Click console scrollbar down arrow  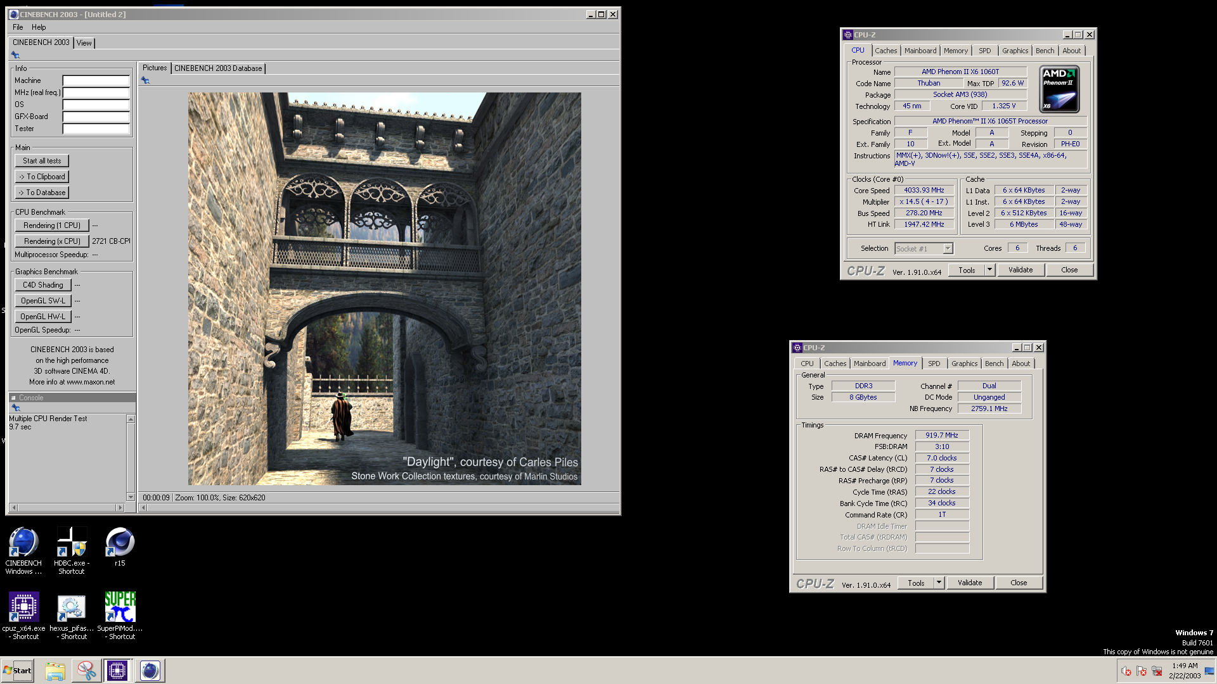(x=131, y=497)
